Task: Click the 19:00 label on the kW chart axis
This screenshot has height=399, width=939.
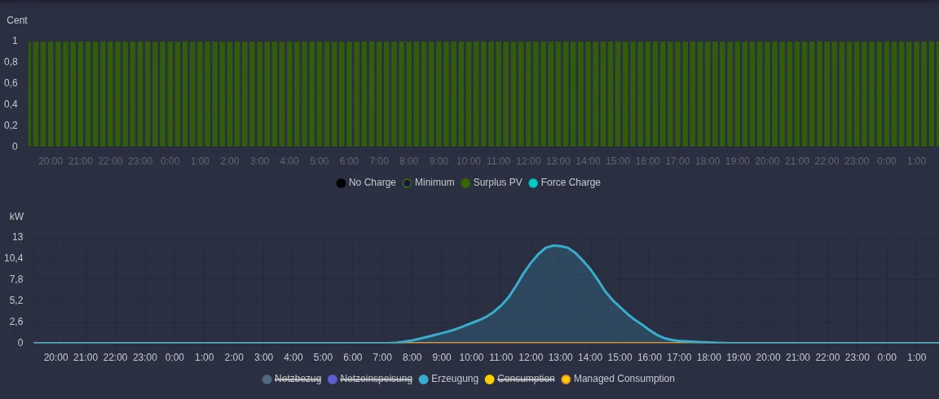Action: click(x=738, y=357)
